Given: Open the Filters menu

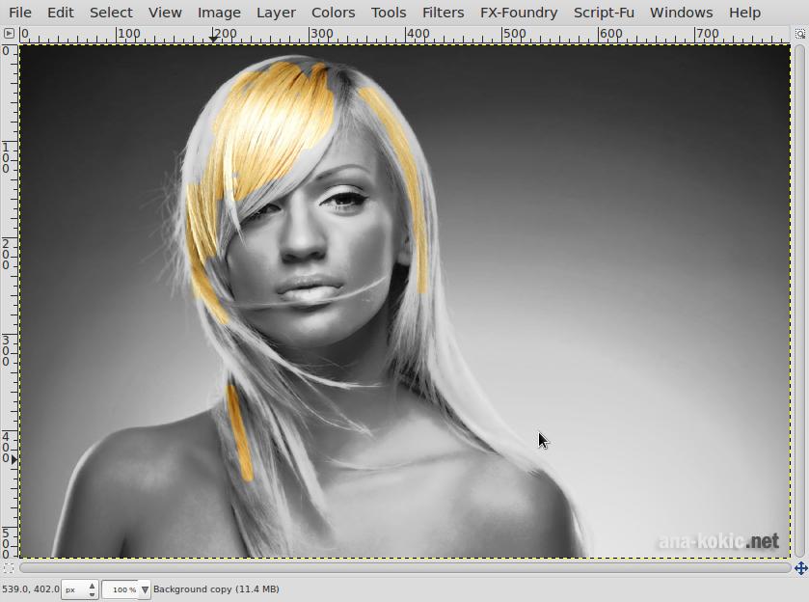Looking at the screenshot, I should [443, 13].
